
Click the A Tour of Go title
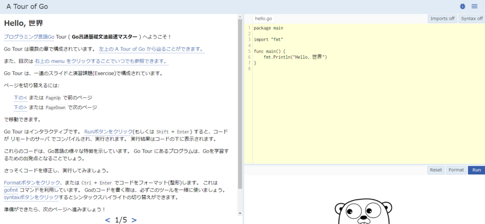tap(27, 7)
